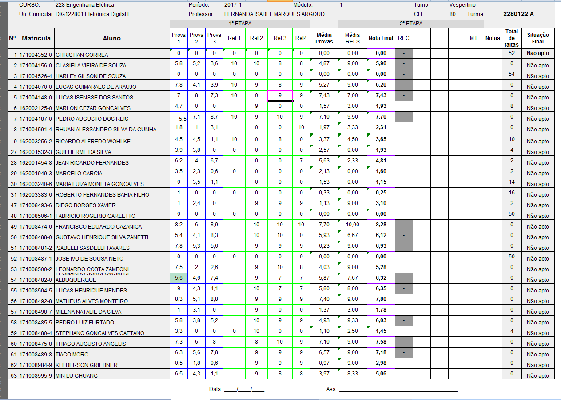561x403 pixels.
Task: Click the Média RELS column header
Action: point(352,38)
